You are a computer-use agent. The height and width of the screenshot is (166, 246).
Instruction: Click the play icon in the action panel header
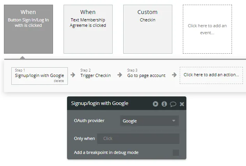156,104
